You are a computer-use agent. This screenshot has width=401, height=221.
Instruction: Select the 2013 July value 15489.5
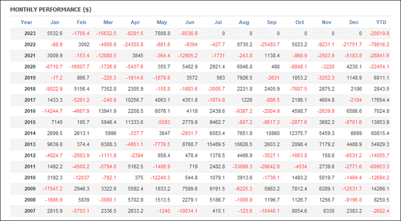click(x=216, y=145)
